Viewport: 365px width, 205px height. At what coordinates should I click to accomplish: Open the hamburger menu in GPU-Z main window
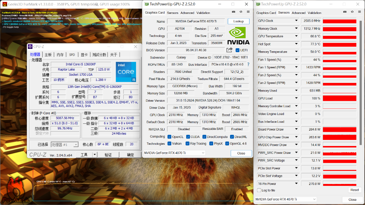pos(248,12)
